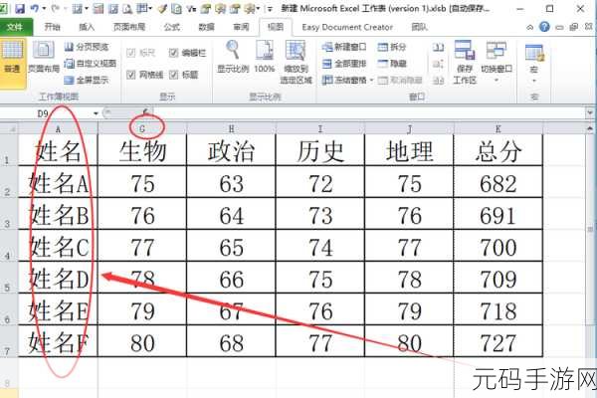Click total score cell 727
Image resolution: width=597 pixels, height=398 pixels.
pos(498,341)
